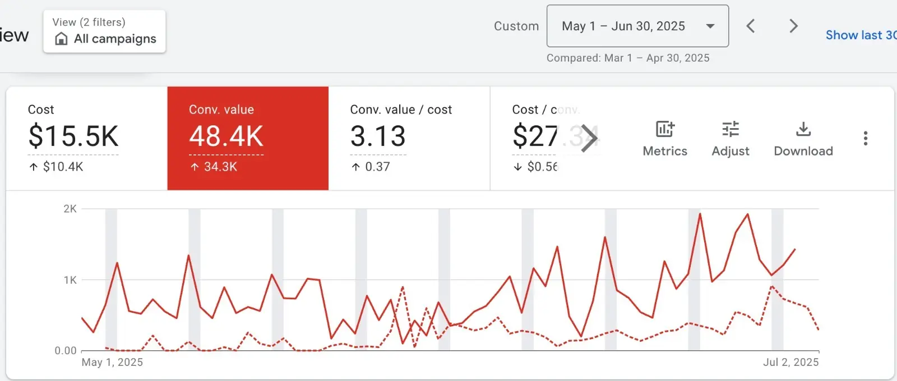
Task: Click the Compared: Mar 1 – Apr 30 text
Action: click(628, 58)
